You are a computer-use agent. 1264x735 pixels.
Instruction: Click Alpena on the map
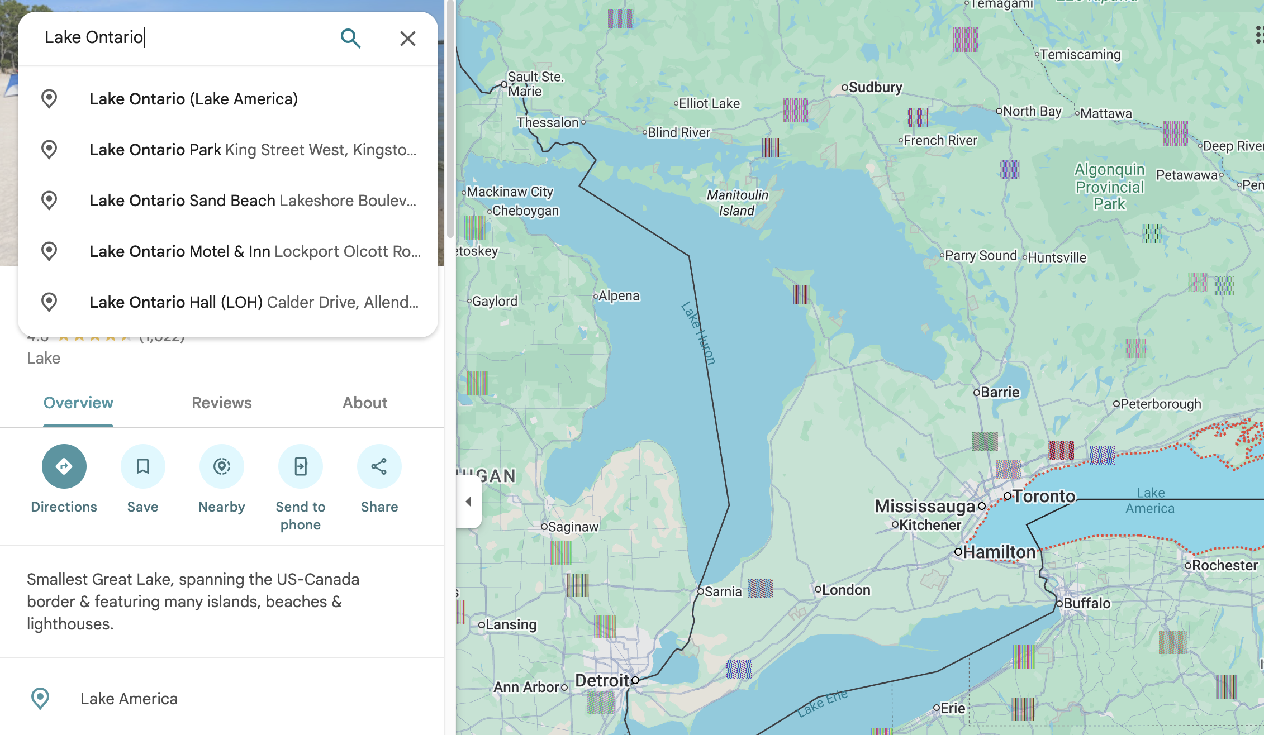pyautogui.click(x=619, y=295)
